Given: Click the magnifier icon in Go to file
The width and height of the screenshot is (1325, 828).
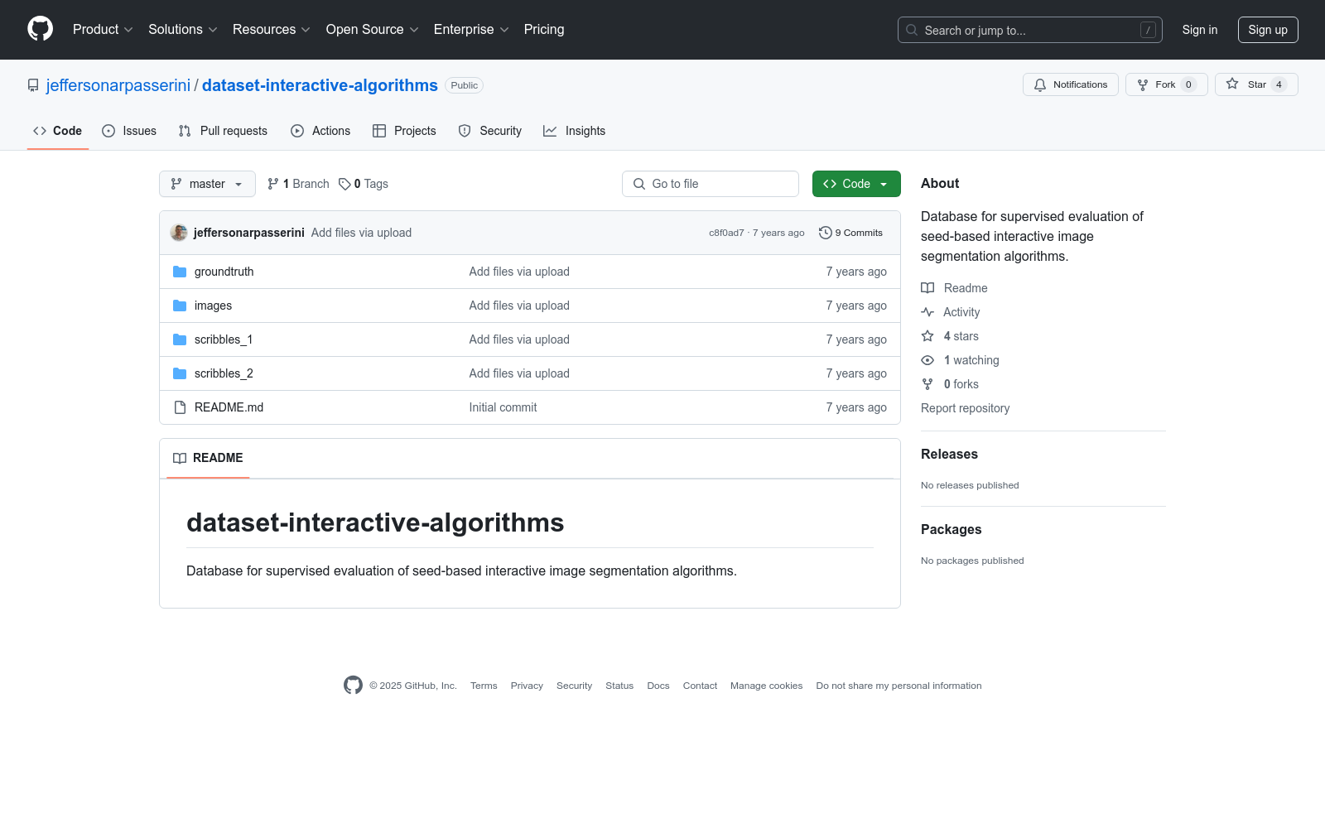Looking at the screenshot, I should [x=639, y=184].
